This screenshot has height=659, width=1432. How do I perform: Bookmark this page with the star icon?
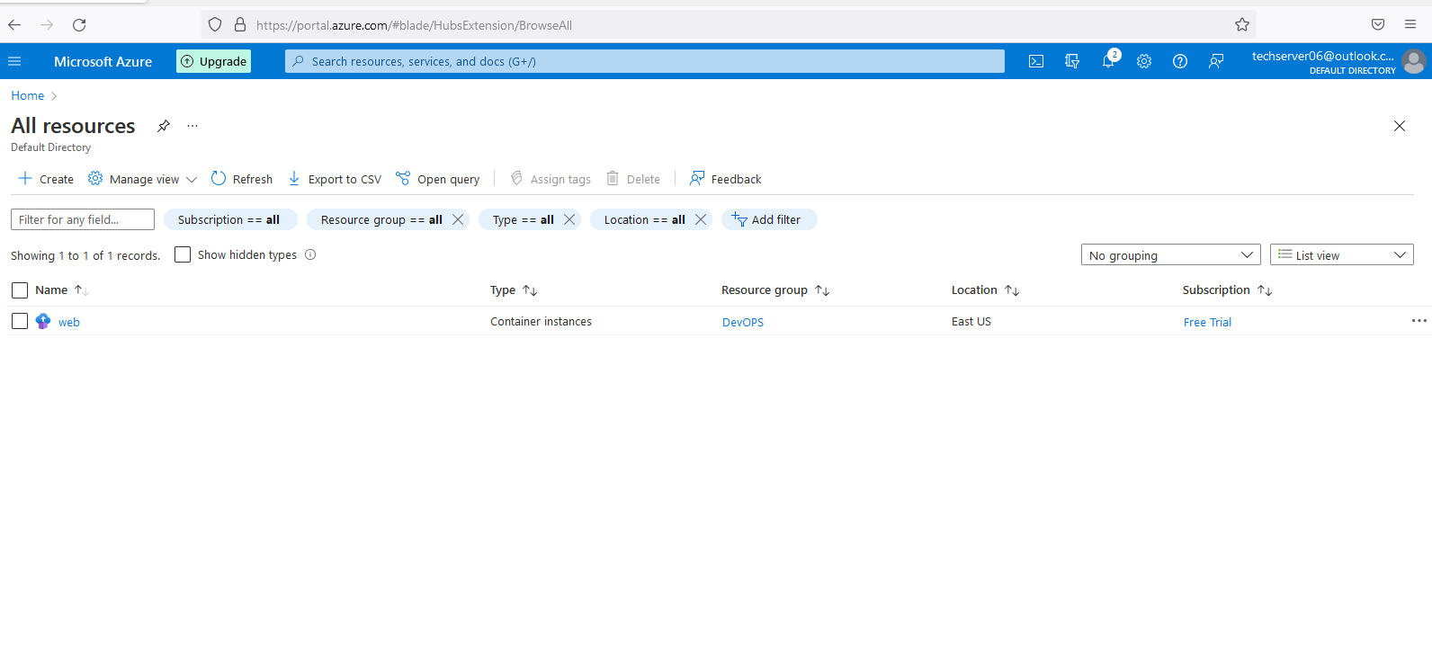1242,25
